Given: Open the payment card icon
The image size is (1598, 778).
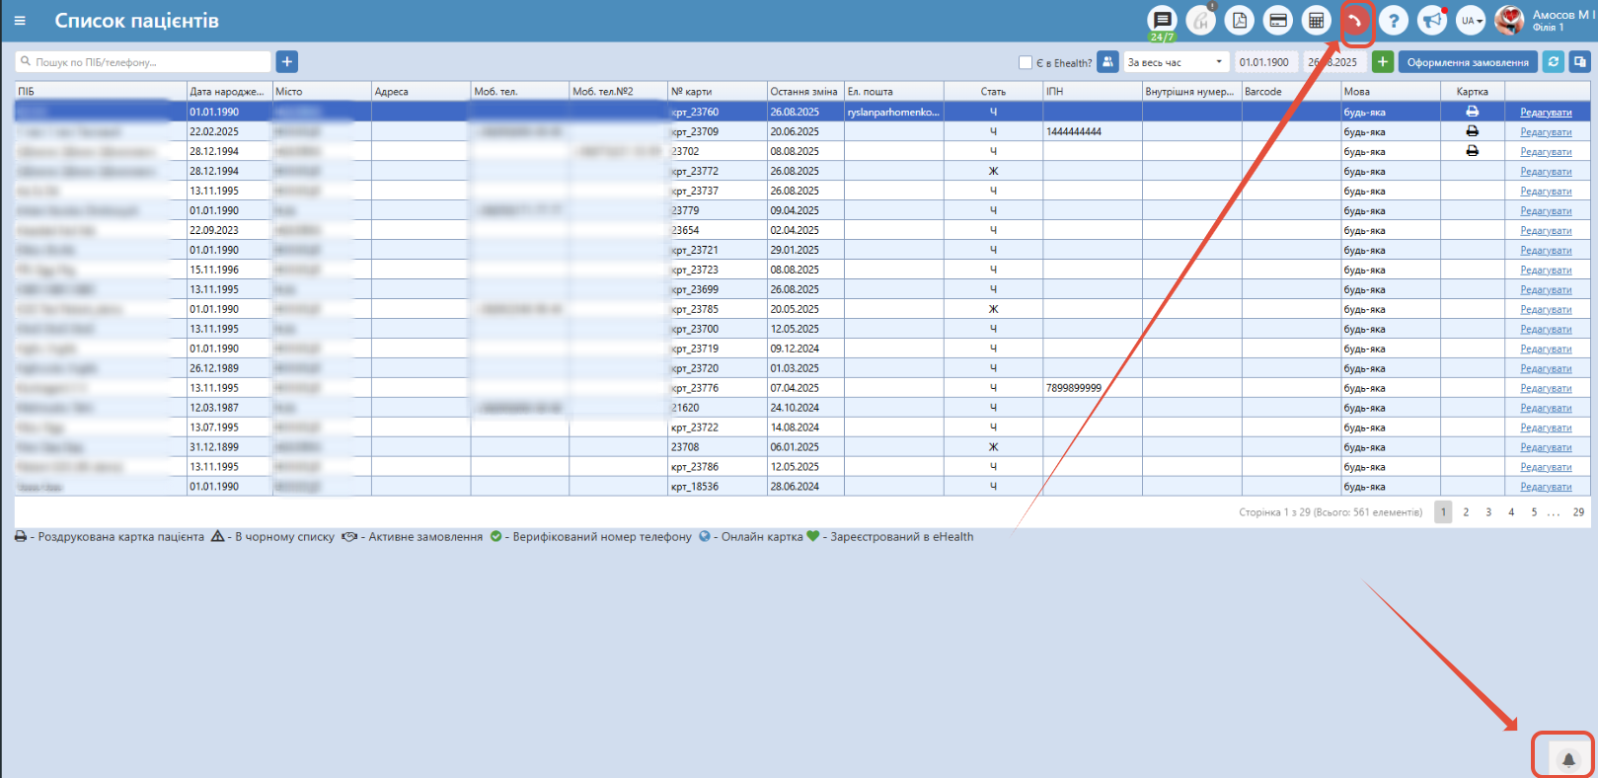Looking at the screenshot, I should (1278, 21).
